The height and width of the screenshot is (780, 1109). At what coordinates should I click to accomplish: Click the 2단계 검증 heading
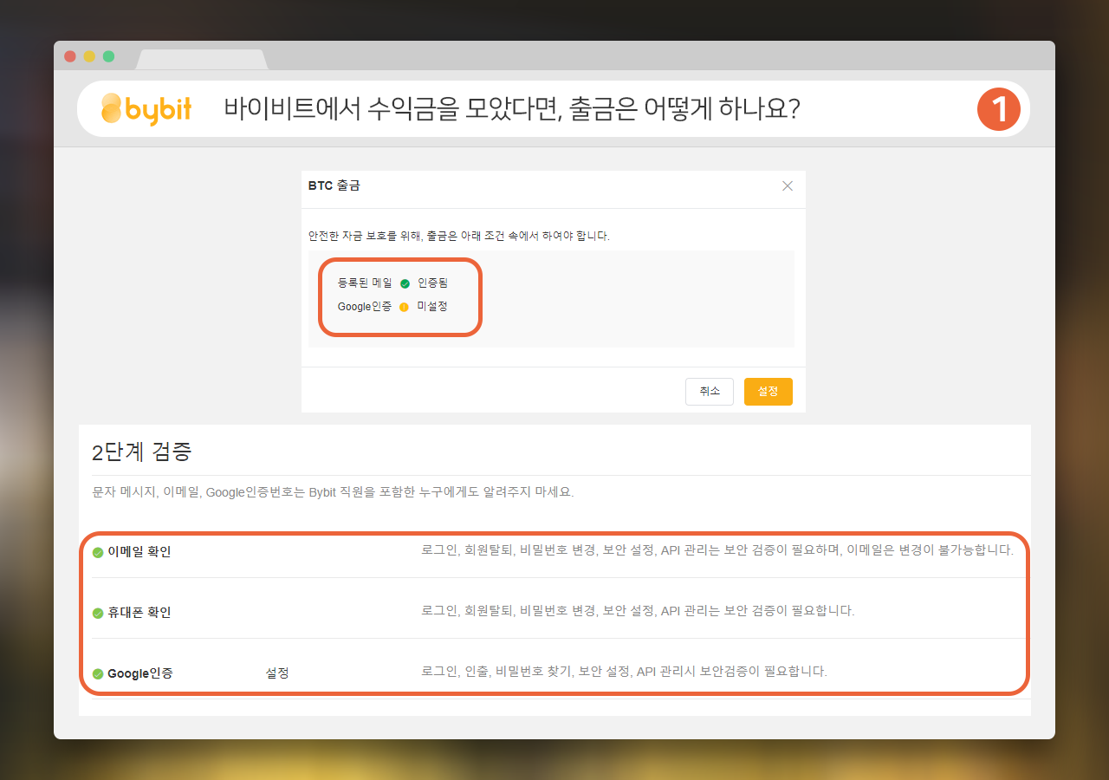click(142, 452)
